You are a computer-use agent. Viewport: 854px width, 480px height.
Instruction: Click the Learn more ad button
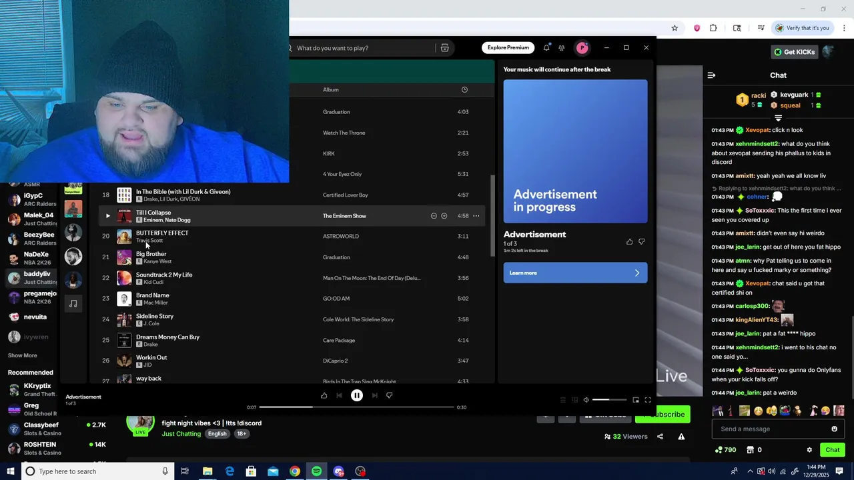coord(575,273)
